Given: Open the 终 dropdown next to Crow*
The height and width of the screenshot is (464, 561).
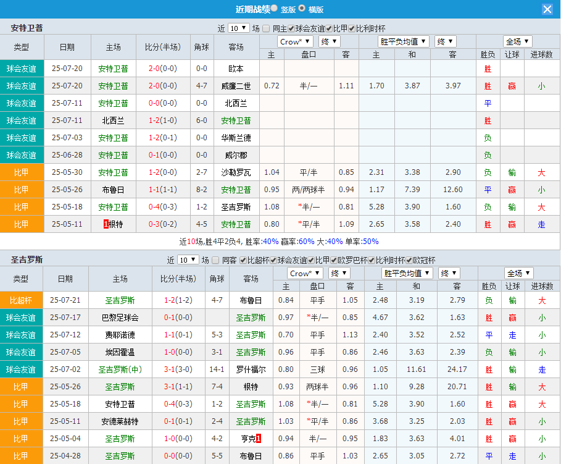Looking at the screenshot, I should click(x=329, y=41).
